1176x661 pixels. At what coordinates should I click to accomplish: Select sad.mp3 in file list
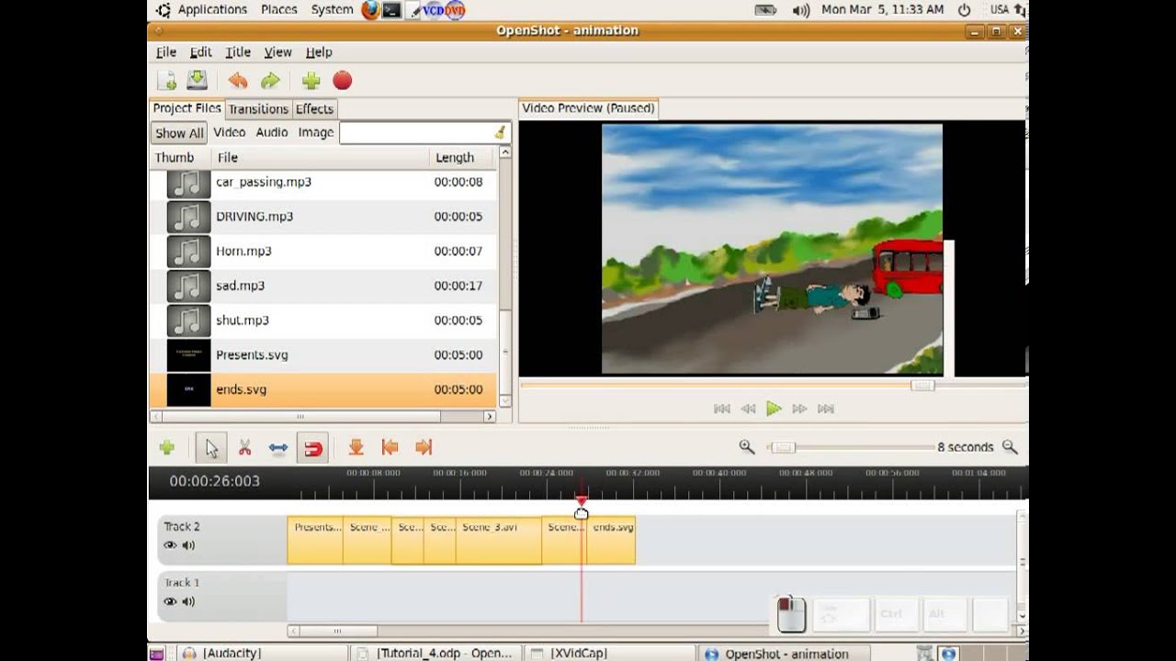[x=322, y=286]
